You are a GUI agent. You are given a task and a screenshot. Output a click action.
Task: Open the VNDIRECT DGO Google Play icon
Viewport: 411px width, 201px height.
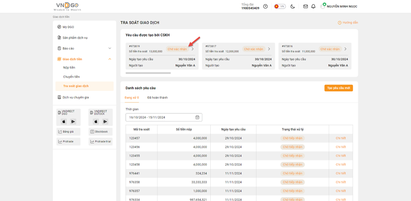(73, 121)
